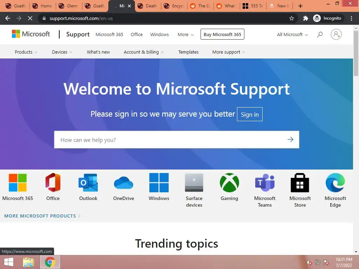
Task: Bookmark this page with star icon
Action: coord(291,18)
